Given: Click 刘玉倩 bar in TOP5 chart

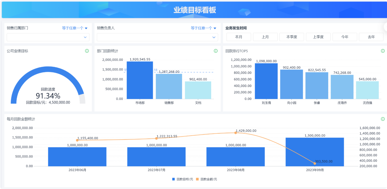Looking at the screenshot, I should 266,81.
